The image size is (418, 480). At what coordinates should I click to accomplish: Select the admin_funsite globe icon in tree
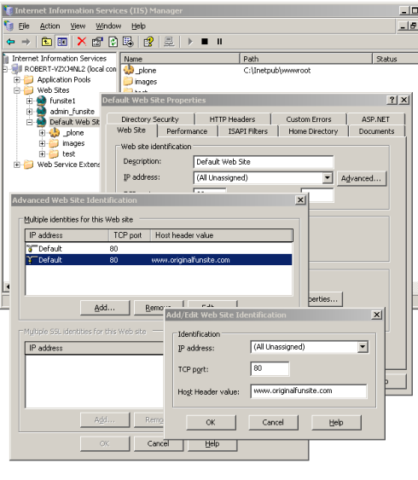pyautogui.click(x=41, y=112)
